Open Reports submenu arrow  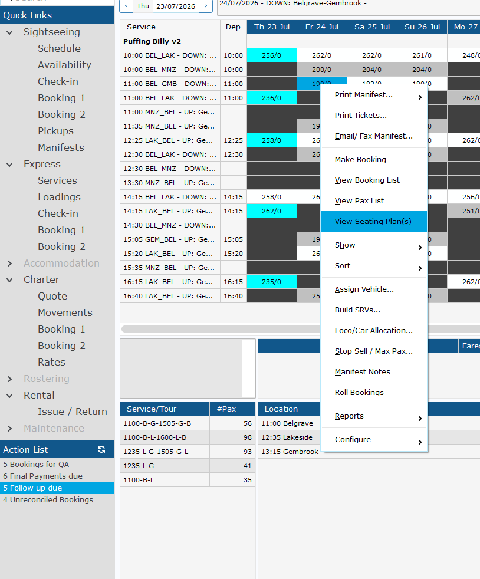[x=420, y=419]
